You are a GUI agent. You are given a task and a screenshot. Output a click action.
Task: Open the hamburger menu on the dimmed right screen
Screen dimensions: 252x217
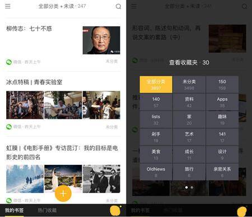click(134, 6)
